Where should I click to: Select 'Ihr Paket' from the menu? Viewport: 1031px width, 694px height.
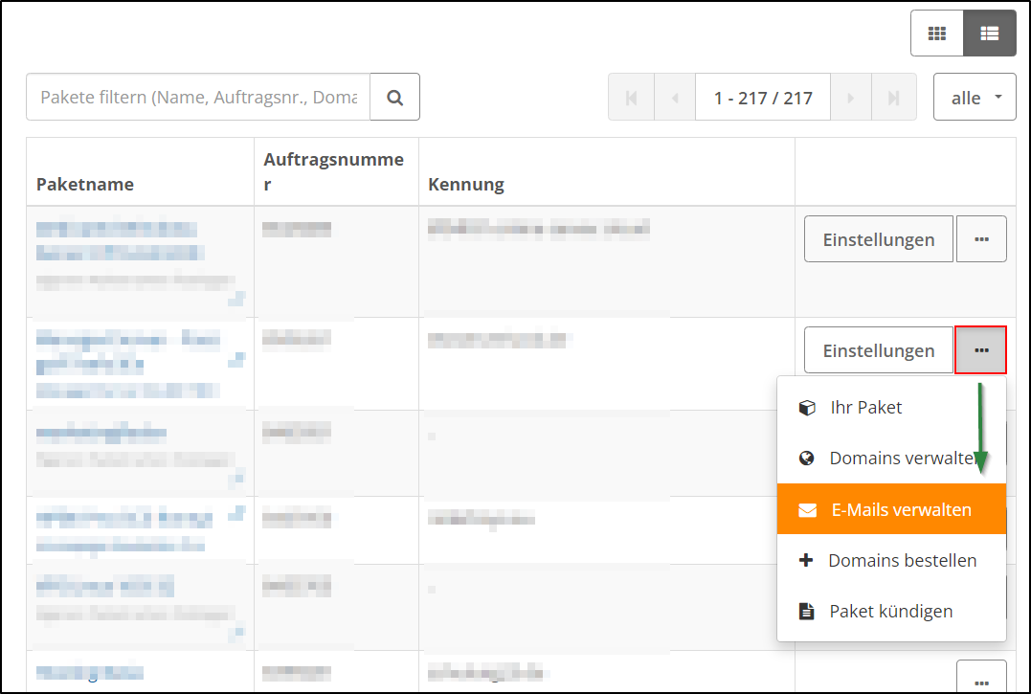(863, 407)
